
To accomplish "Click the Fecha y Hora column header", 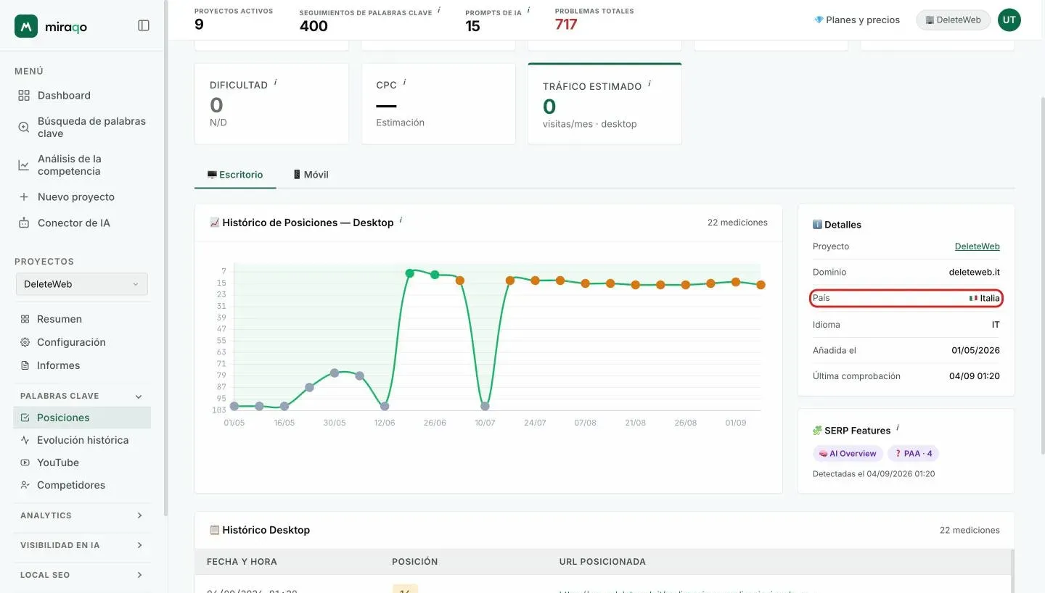I will (x=242, y=562).
